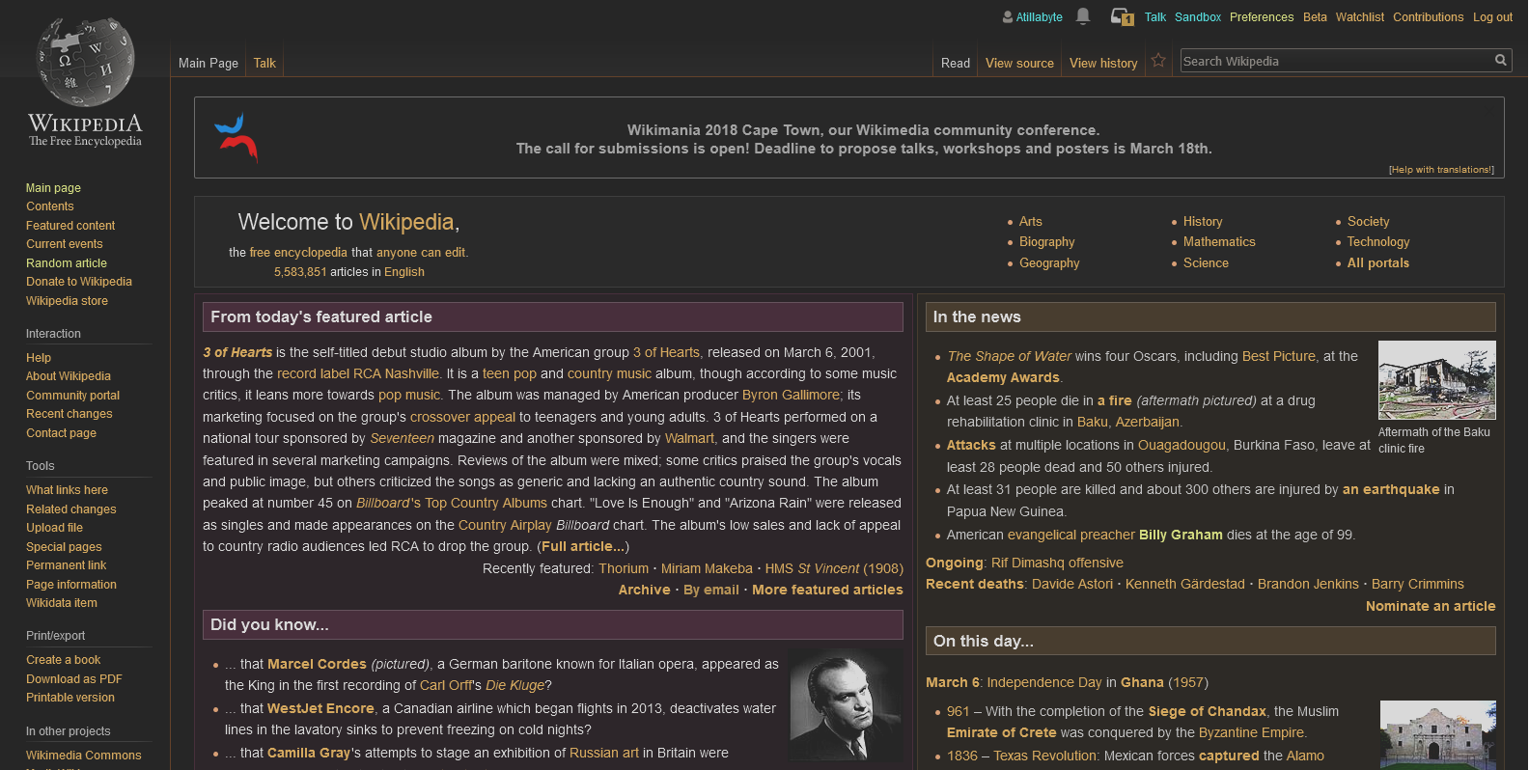1529x770 pixels.
Task: Open the Sandbox link
Action: point(1198,17)
